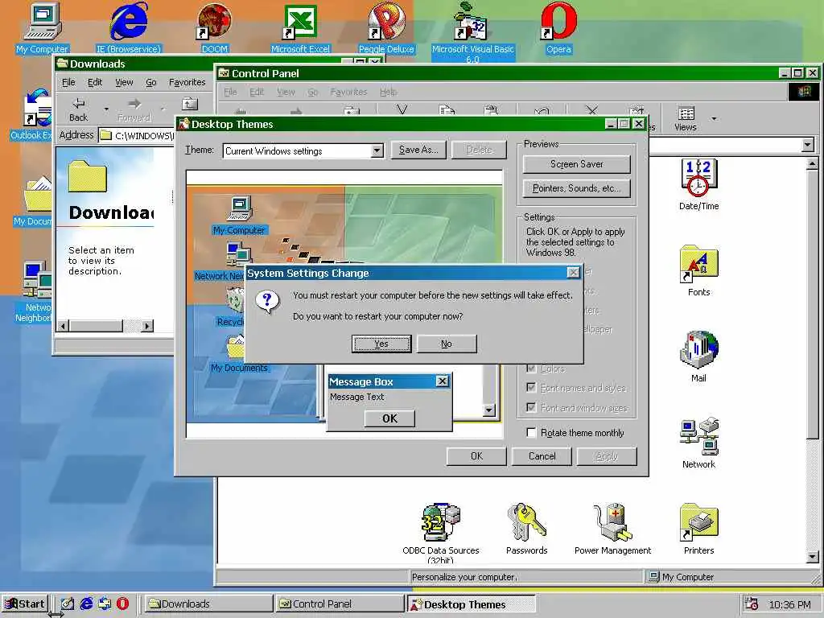Open the Back history dropdown arrow in Downloads
Screen dimensions: 824x618
106,109
